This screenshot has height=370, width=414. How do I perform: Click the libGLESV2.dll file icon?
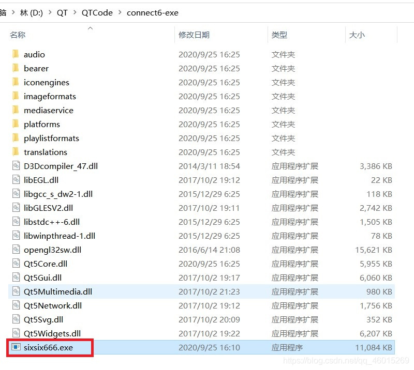pyautogui.click(x=16, y=208)
